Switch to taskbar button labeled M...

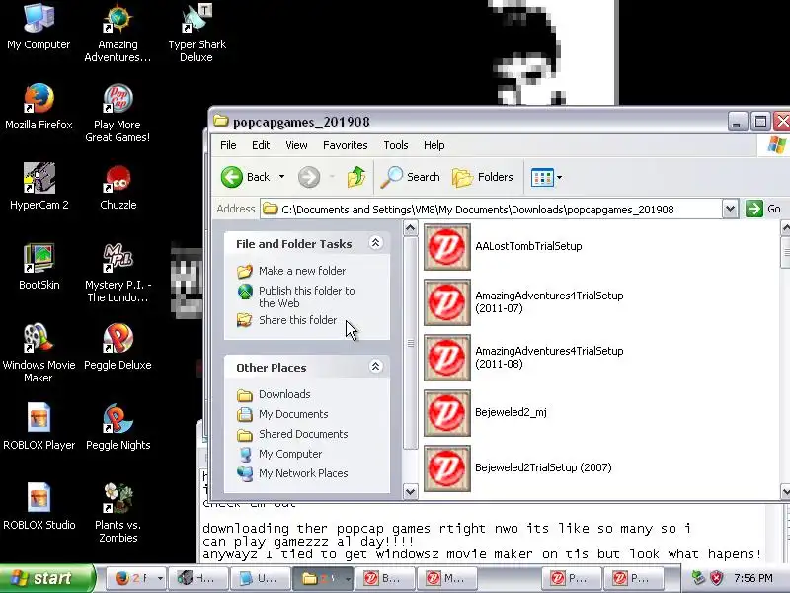click(446, 578)
